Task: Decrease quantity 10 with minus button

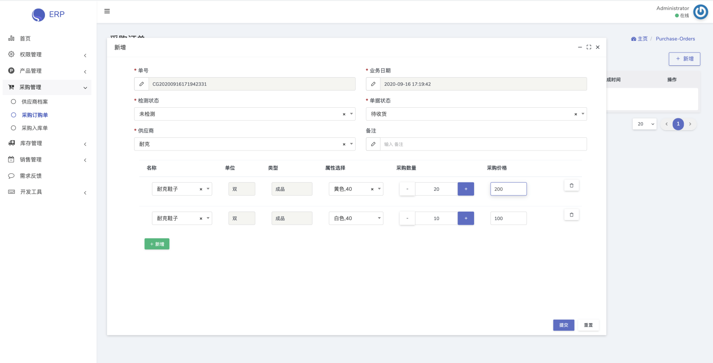Action: 407,218
